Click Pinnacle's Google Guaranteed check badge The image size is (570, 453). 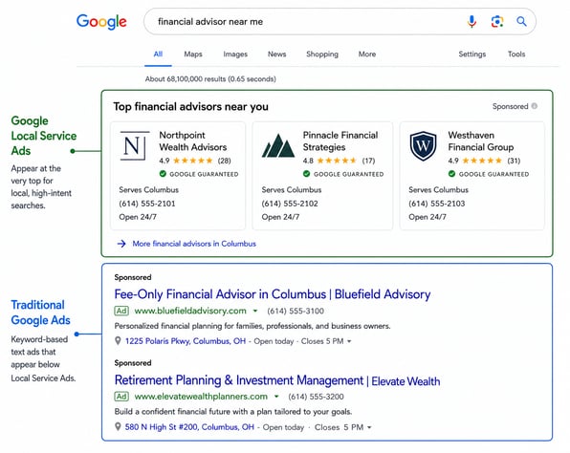click(306, 174)
